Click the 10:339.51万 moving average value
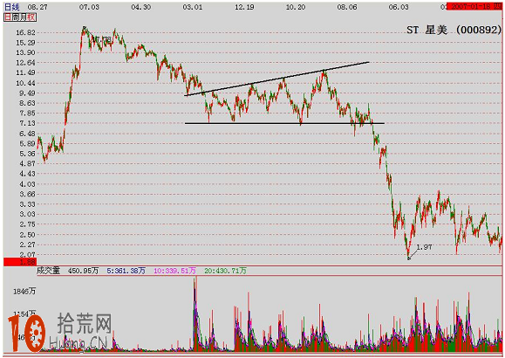 click(174, 271)
